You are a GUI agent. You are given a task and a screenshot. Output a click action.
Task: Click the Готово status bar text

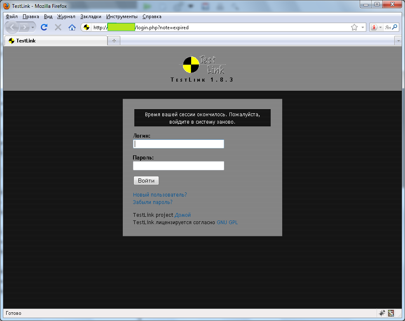coord(14,313)
